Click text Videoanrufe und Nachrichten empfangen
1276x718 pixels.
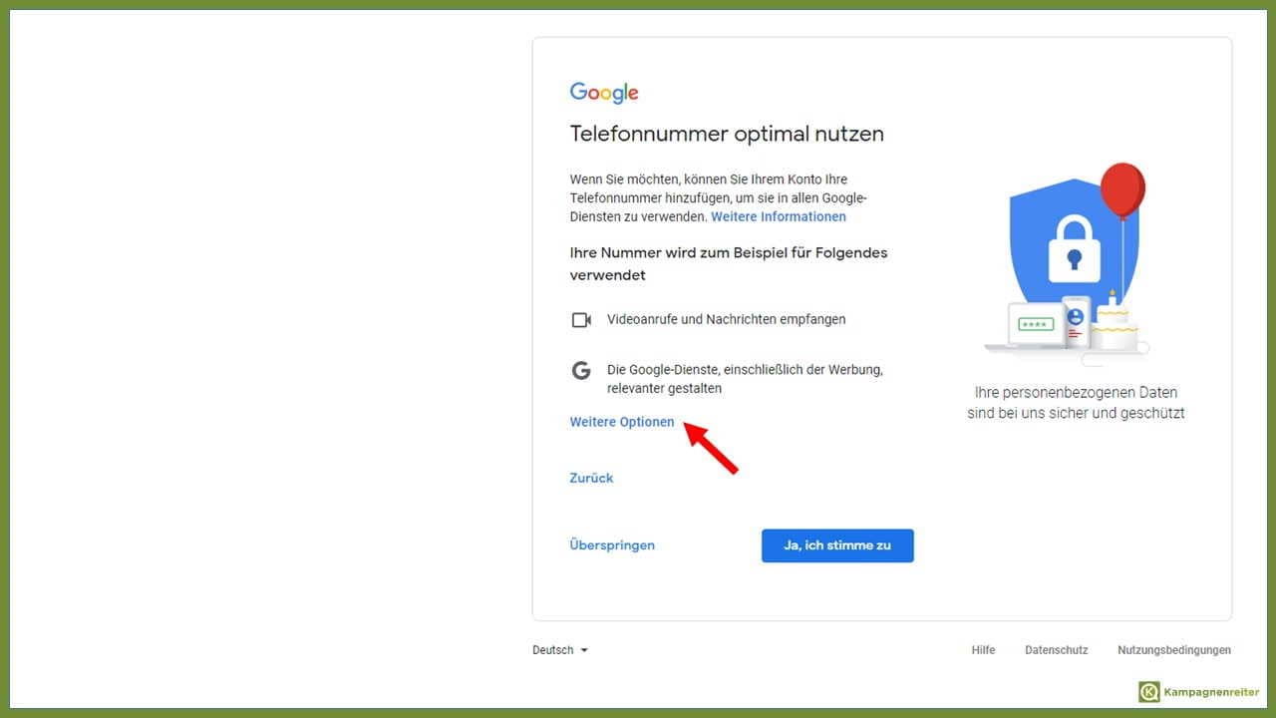(x=727, y=320)
